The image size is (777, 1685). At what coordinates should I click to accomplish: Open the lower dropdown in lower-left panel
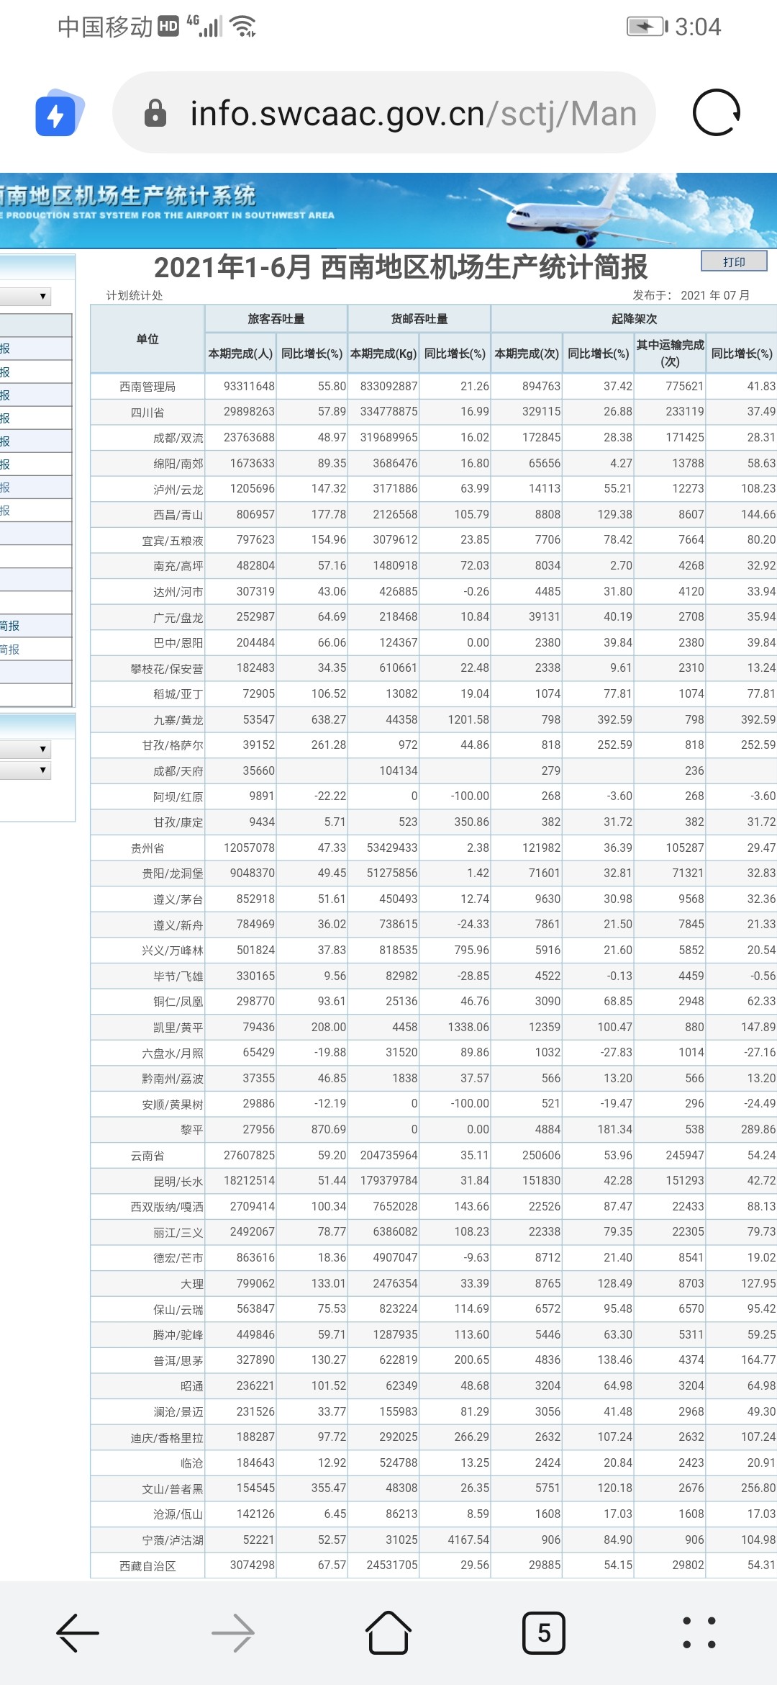[x=26, y=770]
